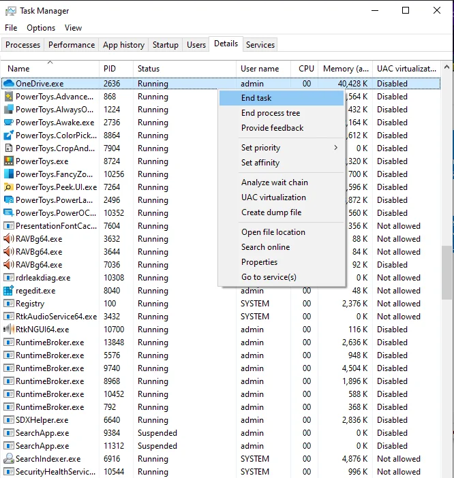Open the Options menu
The image size is (454, 478).
(x=41, y=28)
